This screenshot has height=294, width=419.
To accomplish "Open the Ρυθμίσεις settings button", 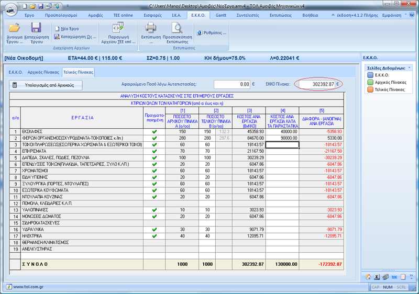I will coord(212,32).
